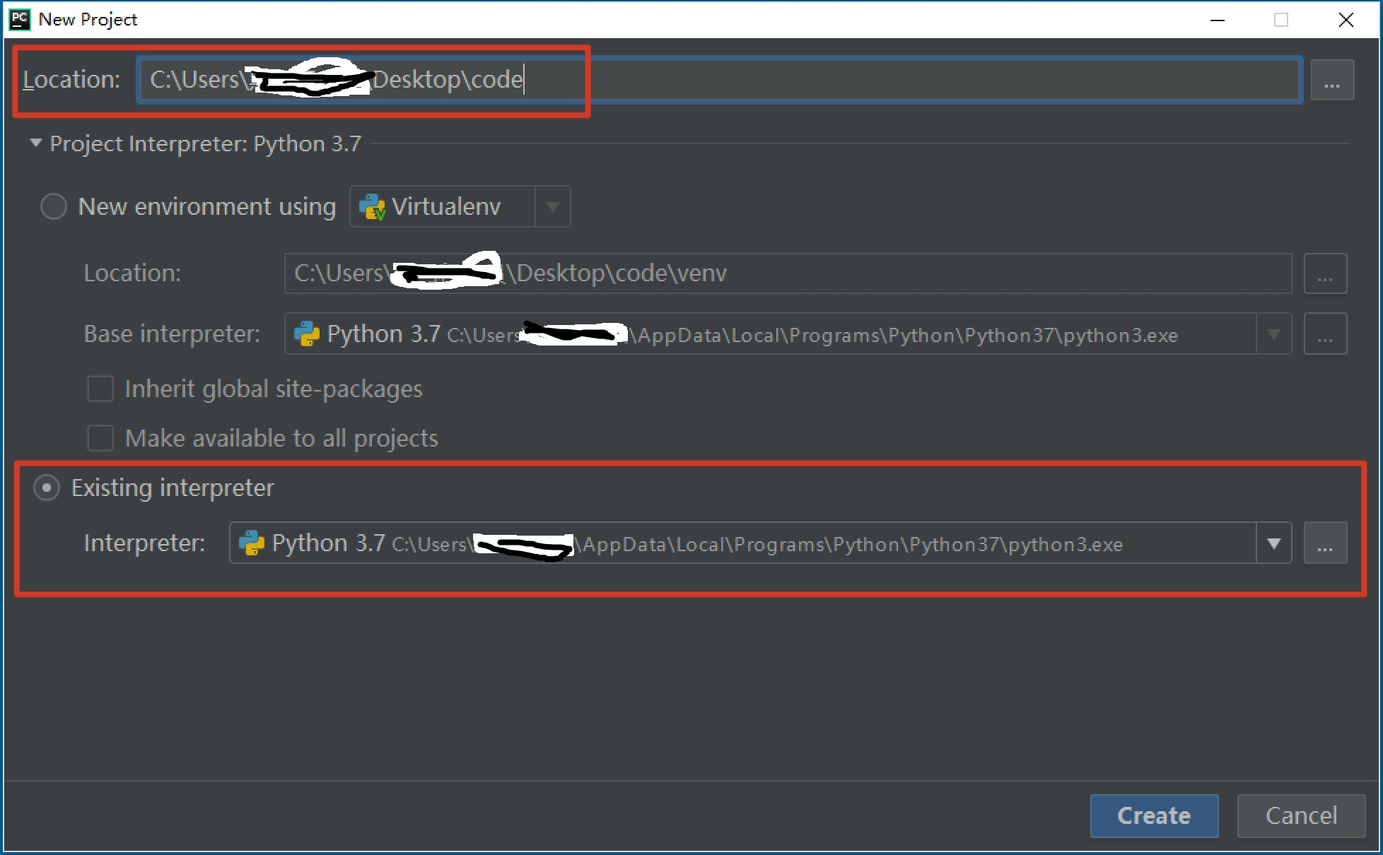Click Python icon in Base interpreter field
Image resolution: width=1383 pixels, height=855 pixels.
point(307,334)
